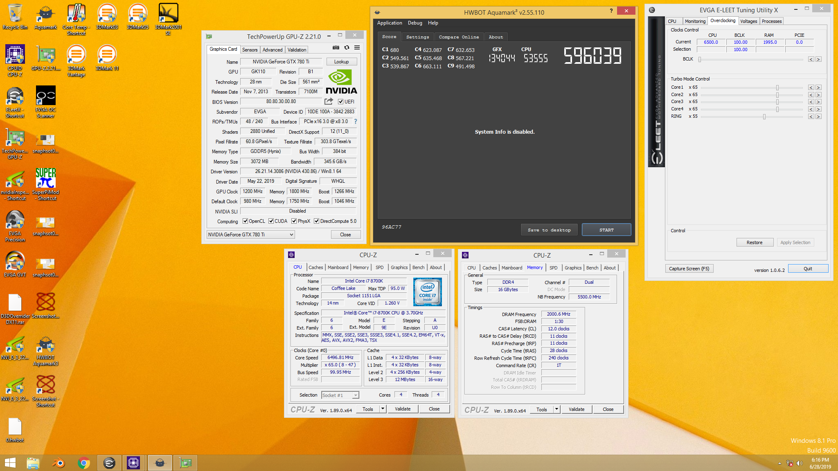
Task: Open the Debug menu in Aquamark
Action: click(415, 23)
